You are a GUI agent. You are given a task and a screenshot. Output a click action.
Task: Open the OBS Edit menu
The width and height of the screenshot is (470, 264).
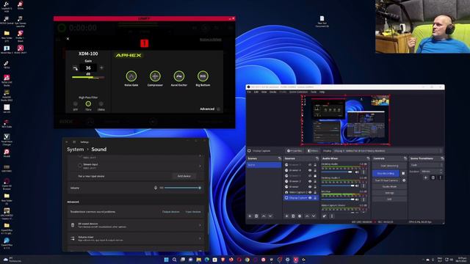coord(256,92)
